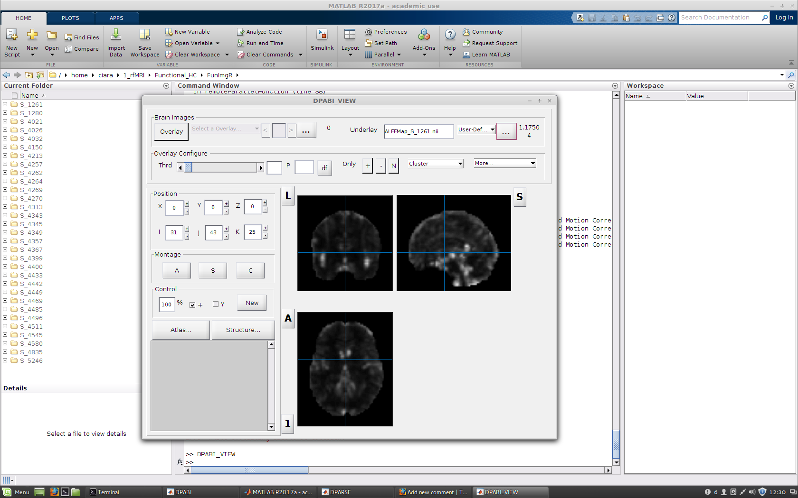Image resolution: width=798 pixels, height=498 pixels.
Task: Click New Variable in toolstrip
Action: pyautogui.click(x=188, y=32)
